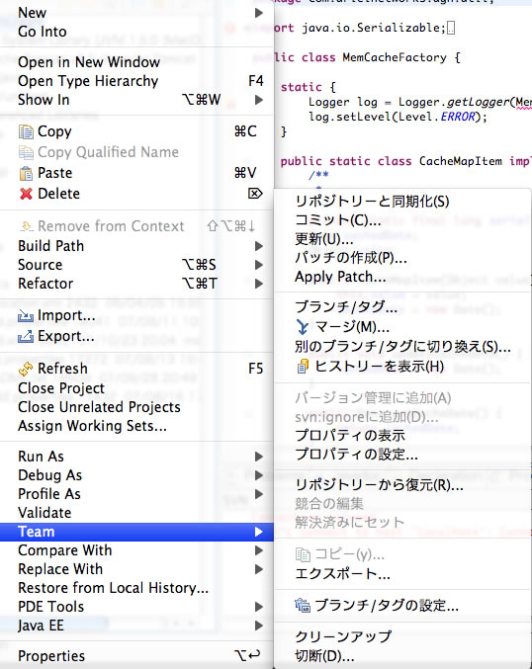Click the Copy icon in context menu
Image resolution: width=532 pixels, height=669 pixels.
(26, 131)
